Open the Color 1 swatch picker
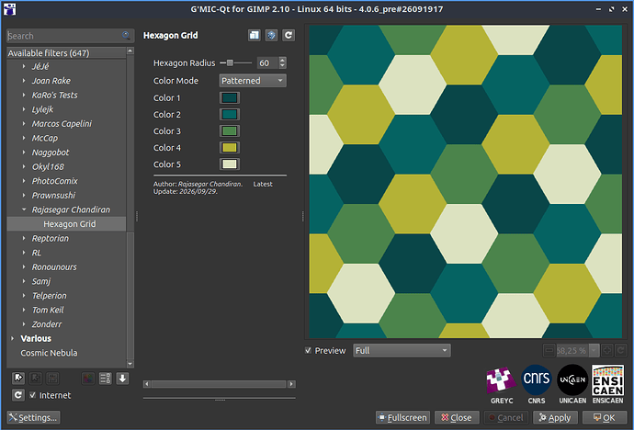Screen dimensions: 634x430 230,97
